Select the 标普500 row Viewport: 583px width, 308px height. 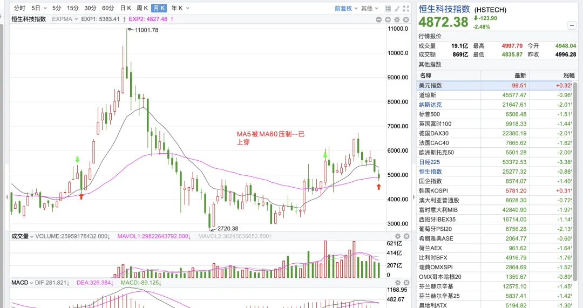495,114
